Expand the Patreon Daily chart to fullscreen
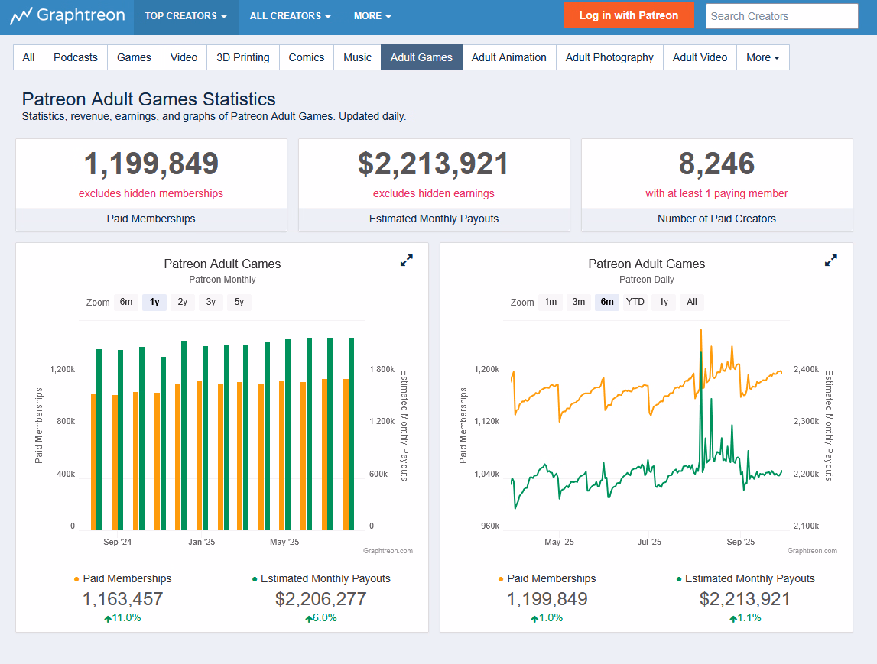The image size is (877, 664). (831, 261)
